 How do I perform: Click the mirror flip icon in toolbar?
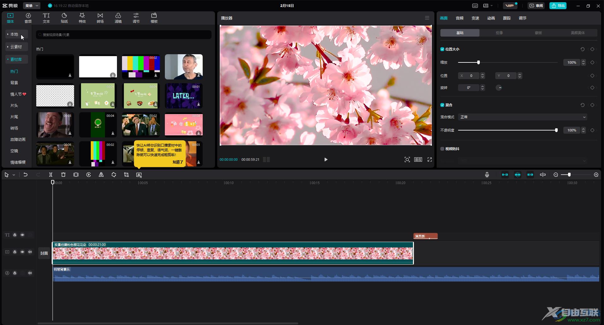(x=101, y=175)
